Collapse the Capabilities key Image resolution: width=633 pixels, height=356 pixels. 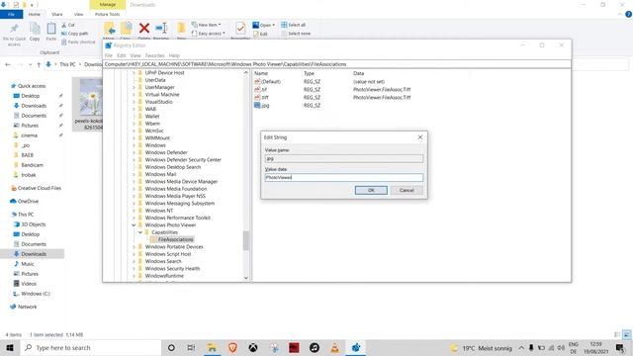click(x=140, y=232)
